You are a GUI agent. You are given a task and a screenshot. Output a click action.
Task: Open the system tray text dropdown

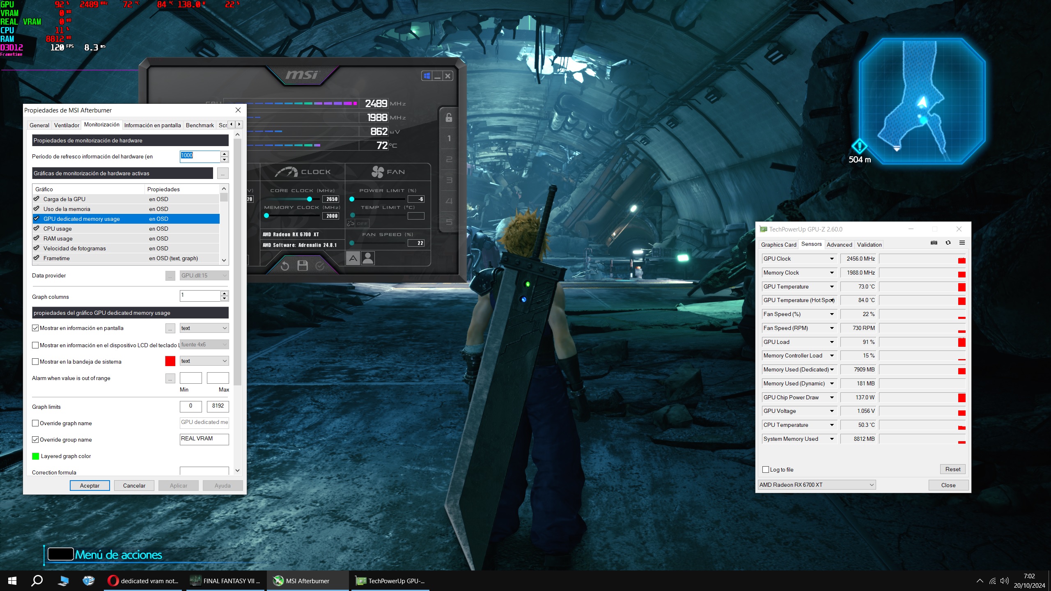click(x=204, y=361)
